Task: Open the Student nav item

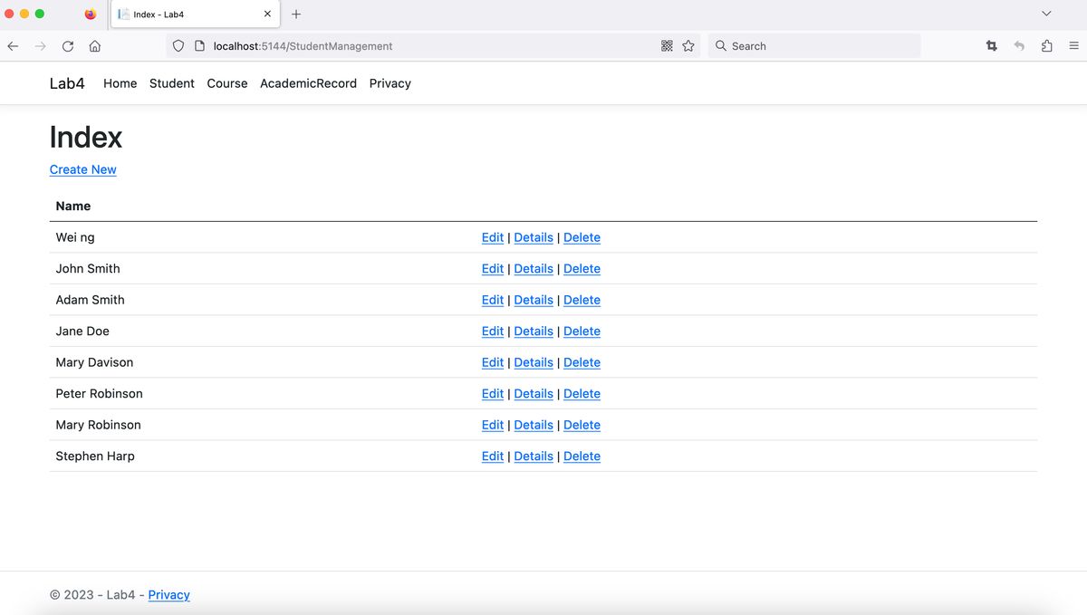Action: (172, 83)
